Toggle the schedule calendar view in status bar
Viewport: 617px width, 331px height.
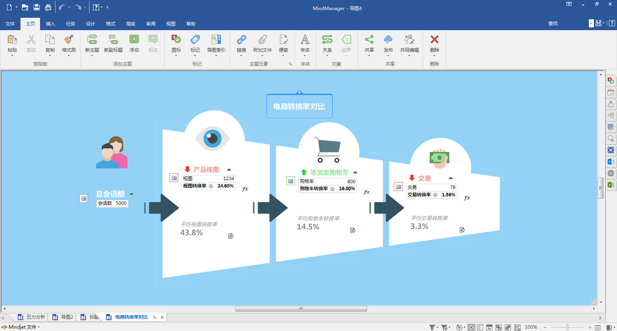(x=489, y=328)
